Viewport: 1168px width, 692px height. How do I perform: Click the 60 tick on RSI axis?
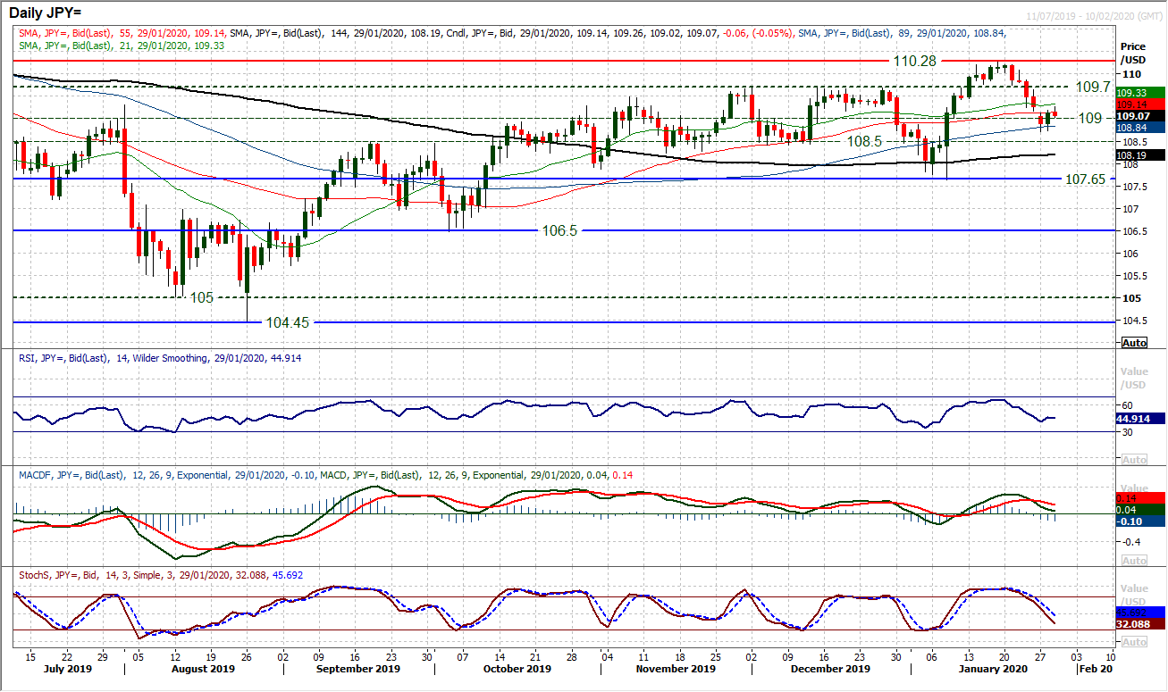[x=1127, y=404]
